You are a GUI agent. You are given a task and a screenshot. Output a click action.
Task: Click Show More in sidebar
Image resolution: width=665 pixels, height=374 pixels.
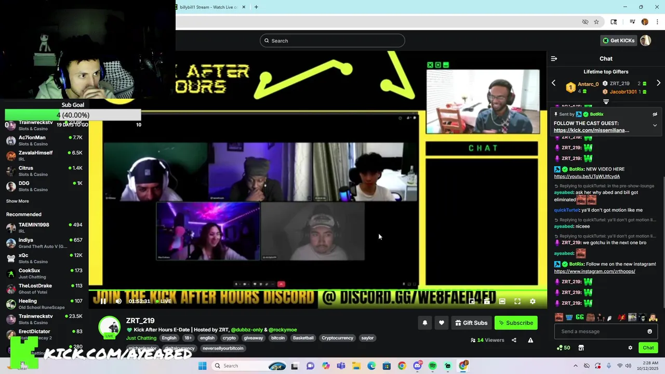tap(18, 201)
